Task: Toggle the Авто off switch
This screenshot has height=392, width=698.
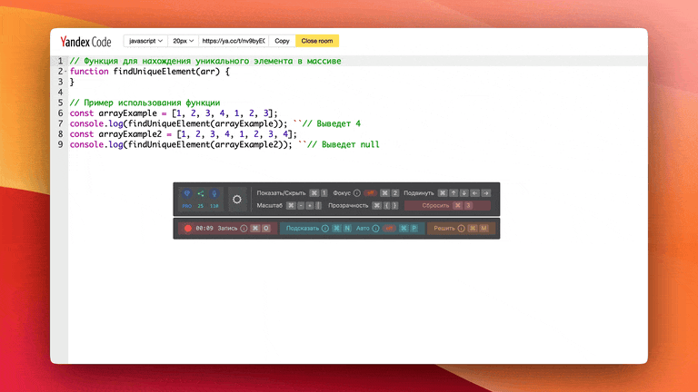Action: [x=389, y=229]
